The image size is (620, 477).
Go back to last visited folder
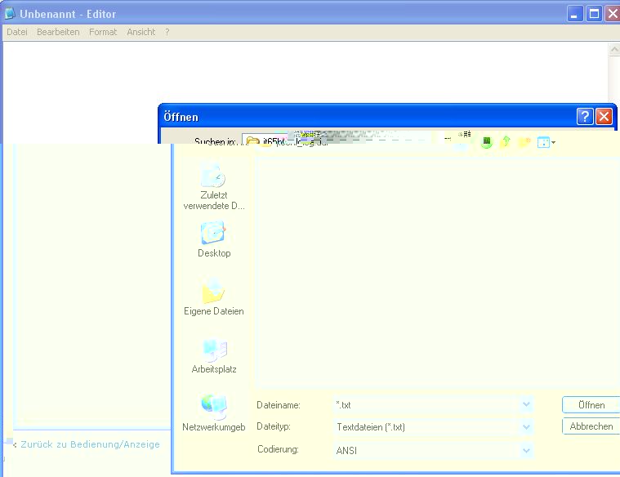point(487,141)
